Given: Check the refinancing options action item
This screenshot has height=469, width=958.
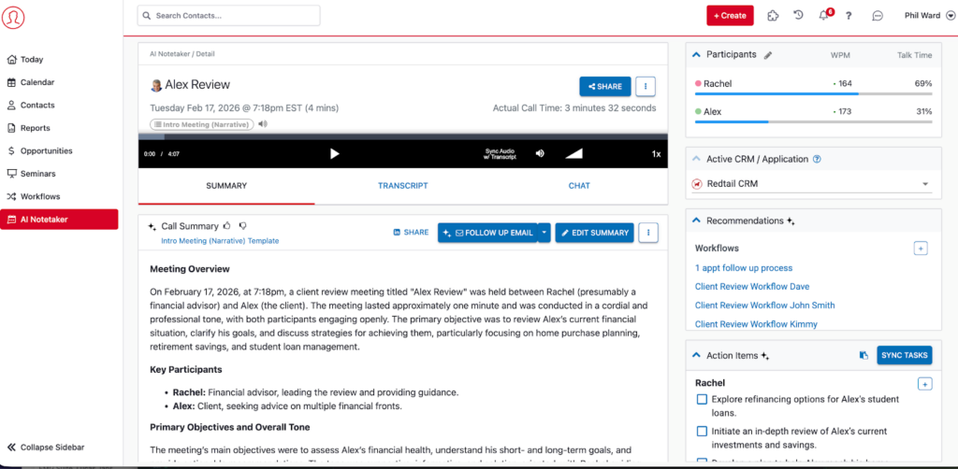Looking at the screenshot, I should pos(702,400).
